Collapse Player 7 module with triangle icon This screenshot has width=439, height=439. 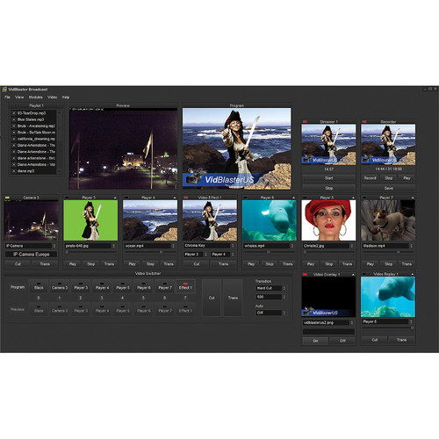413,198
